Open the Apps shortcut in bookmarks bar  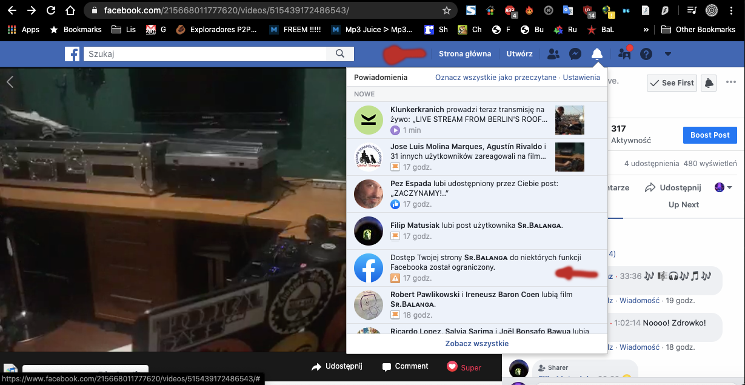23,29
